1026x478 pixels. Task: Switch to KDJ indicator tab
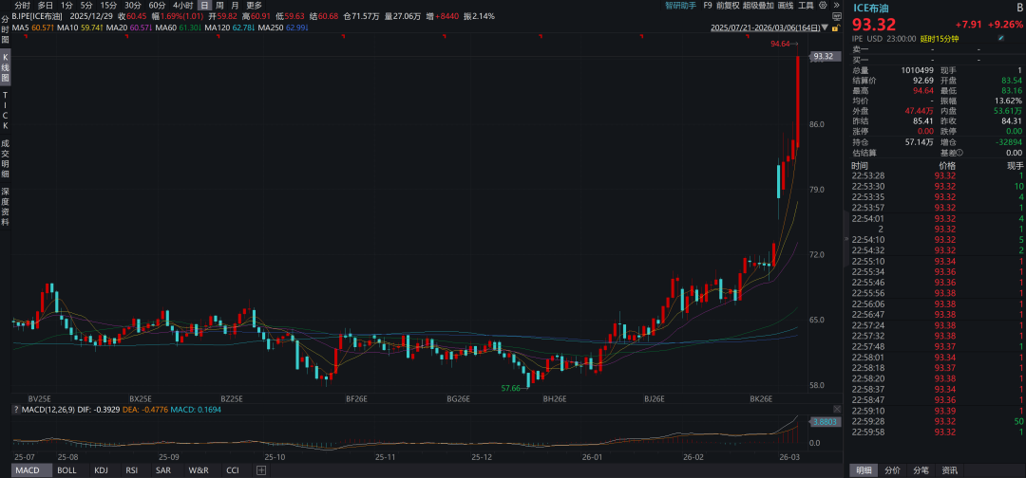[101, 470]
